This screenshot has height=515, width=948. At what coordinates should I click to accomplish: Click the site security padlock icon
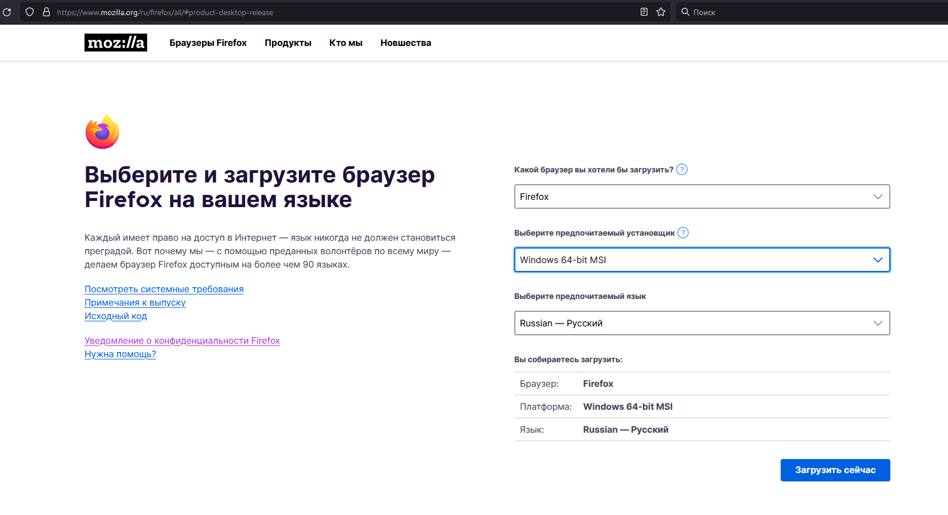point(46,12)
